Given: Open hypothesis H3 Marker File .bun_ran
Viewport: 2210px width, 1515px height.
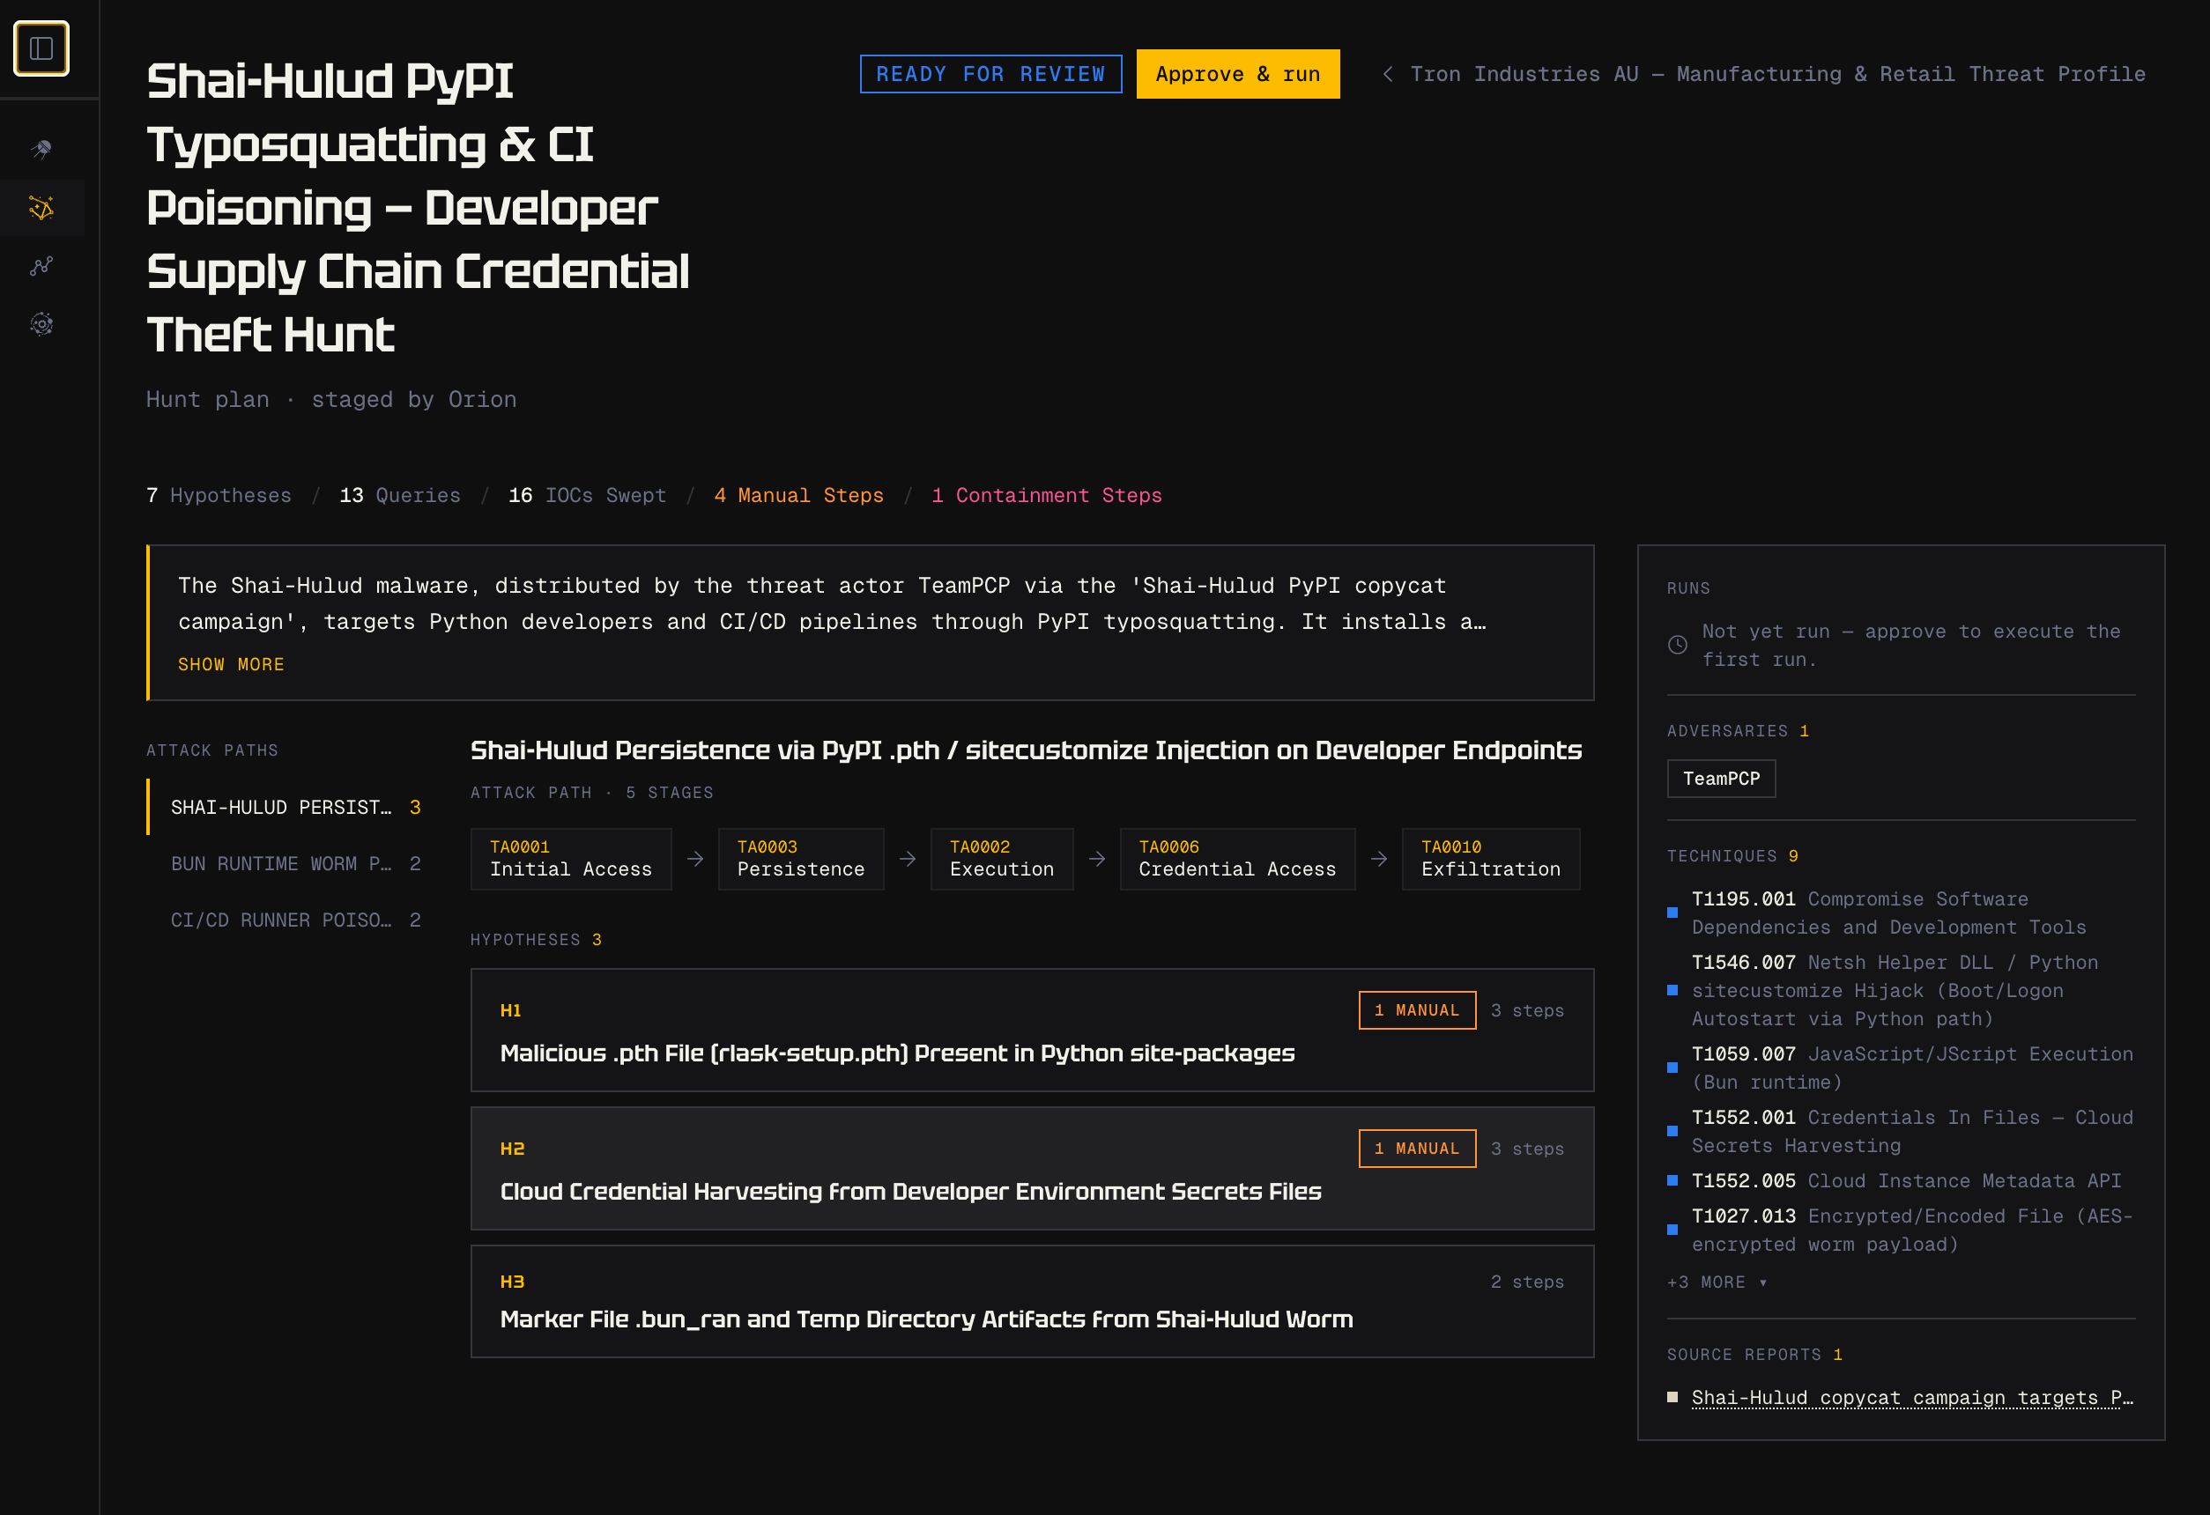Looking at the screenshot, I should click(1032, 1301).
